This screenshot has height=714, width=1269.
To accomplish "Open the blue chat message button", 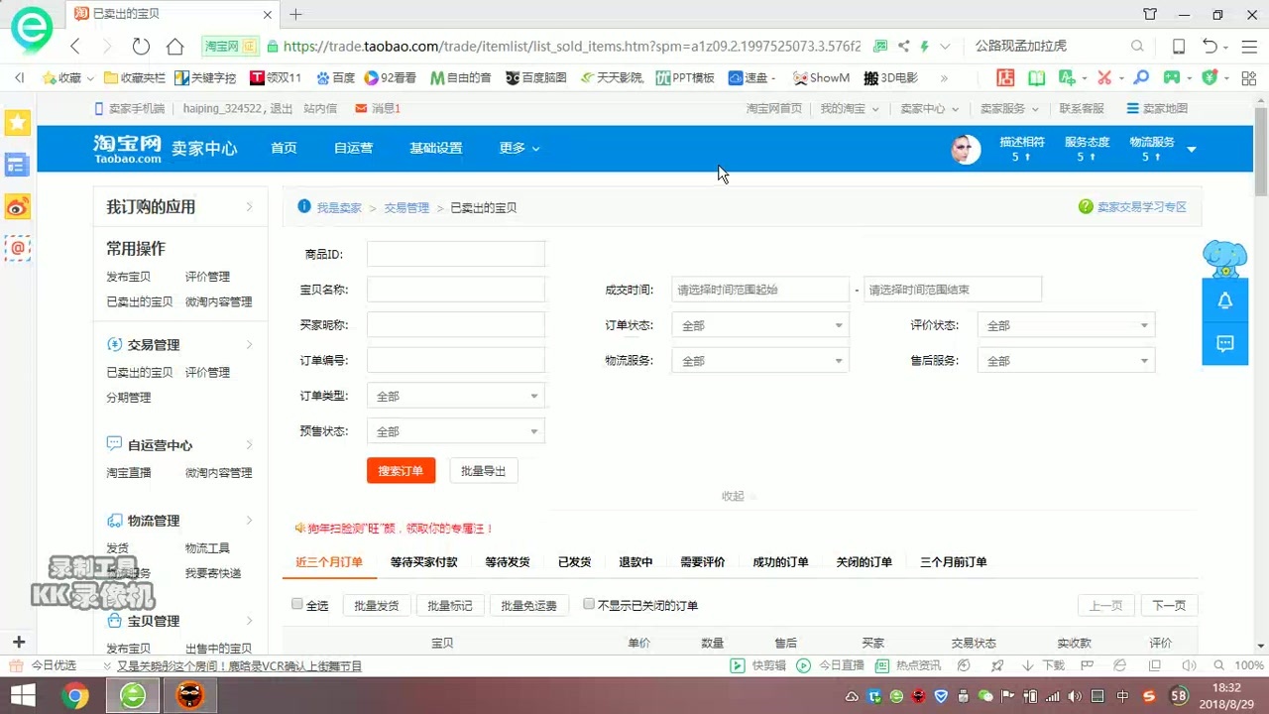I will click(1225, 343).
